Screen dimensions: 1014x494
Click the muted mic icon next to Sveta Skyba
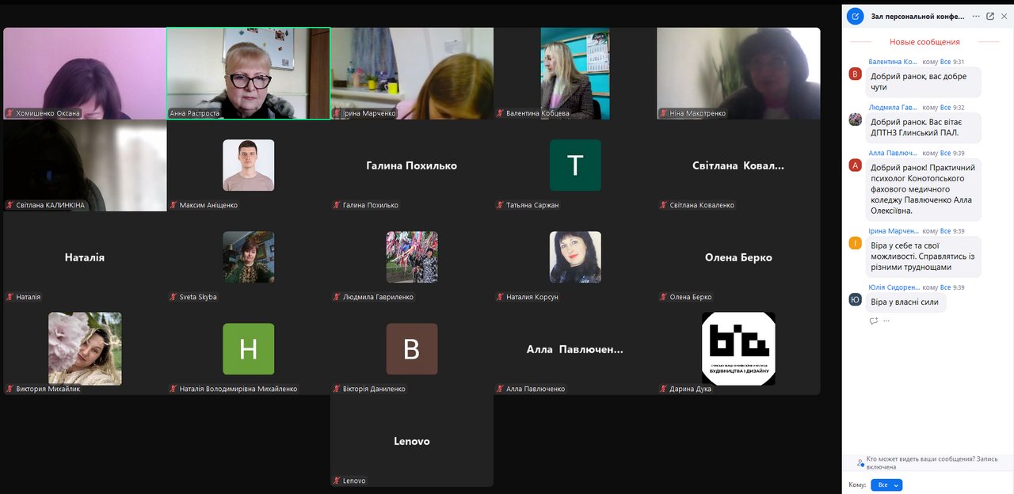[x=173, y=297]
